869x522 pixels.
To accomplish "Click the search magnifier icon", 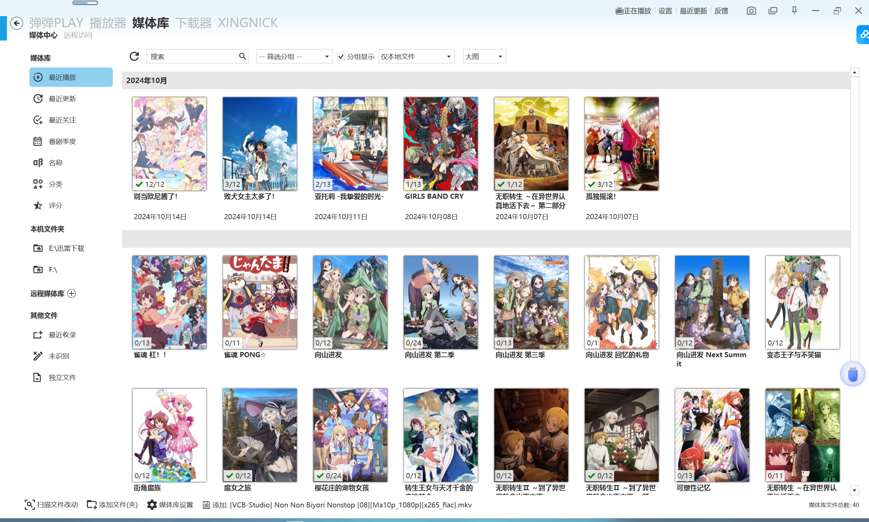I will [x=242, y=56].
